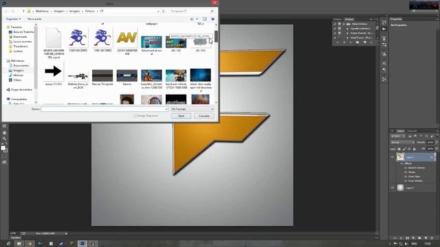The image size is (440, 247).
Task: Collapse the Default Actions set
Action: click(344, 24)
